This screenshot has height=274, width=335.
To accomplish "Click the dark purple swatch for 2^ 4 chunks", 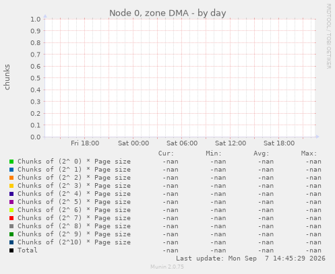I will (11, 194).
